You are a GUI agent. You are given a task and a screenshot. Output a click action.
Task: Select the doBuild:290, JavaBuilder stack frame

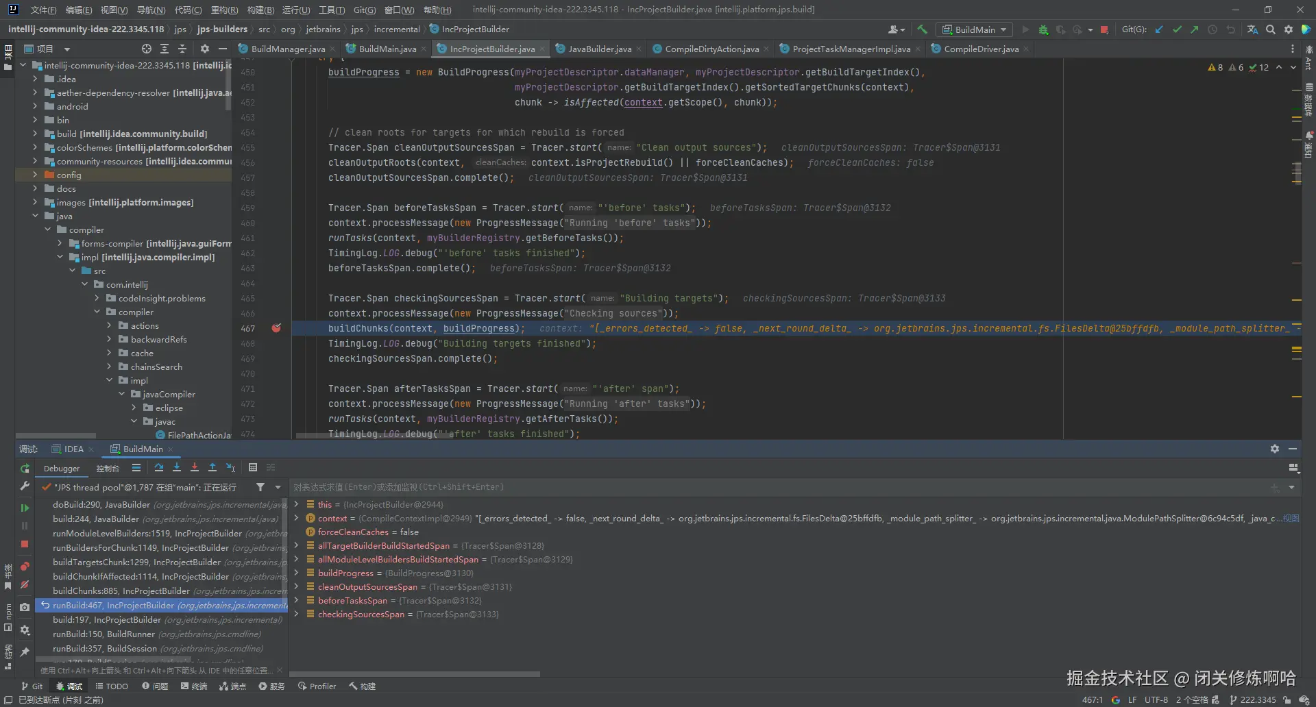(162, 504)
